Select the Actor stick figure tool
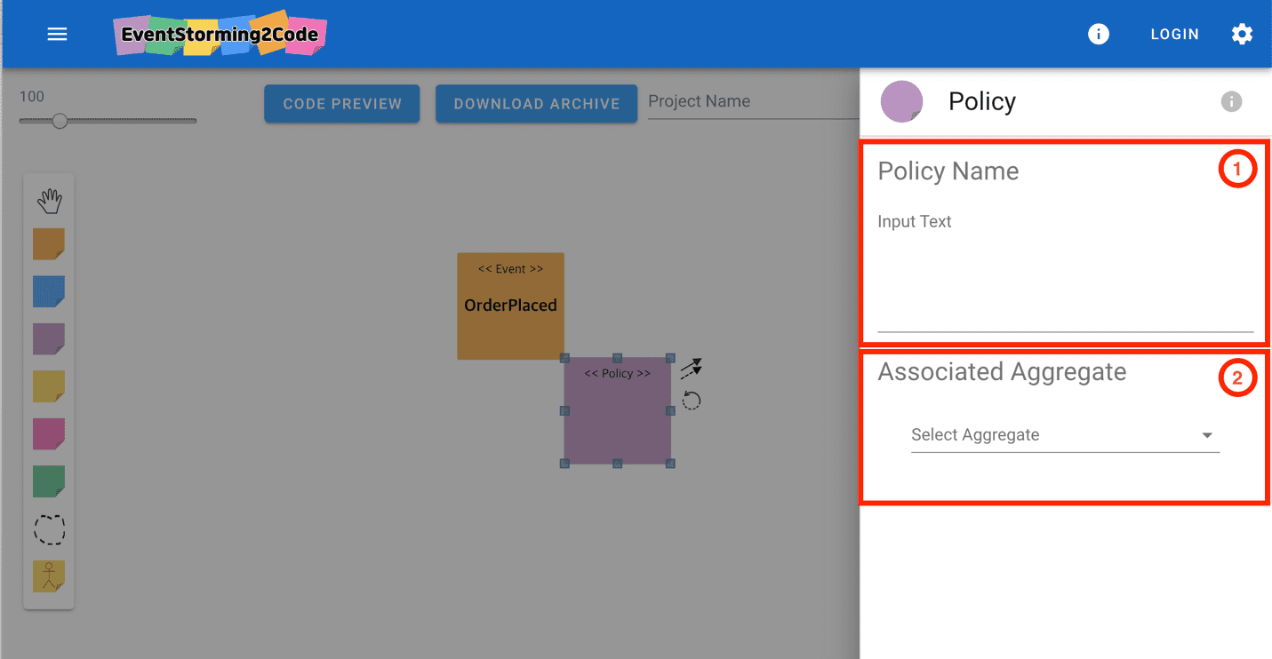The width and height of the screenshot is (1272, 659). click(x=49, y=576)
